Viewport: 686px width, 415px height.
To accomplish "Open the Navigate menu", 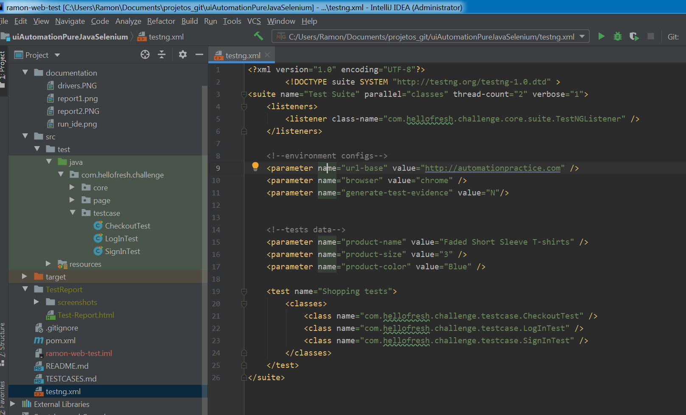I will (x=70, y=21).
